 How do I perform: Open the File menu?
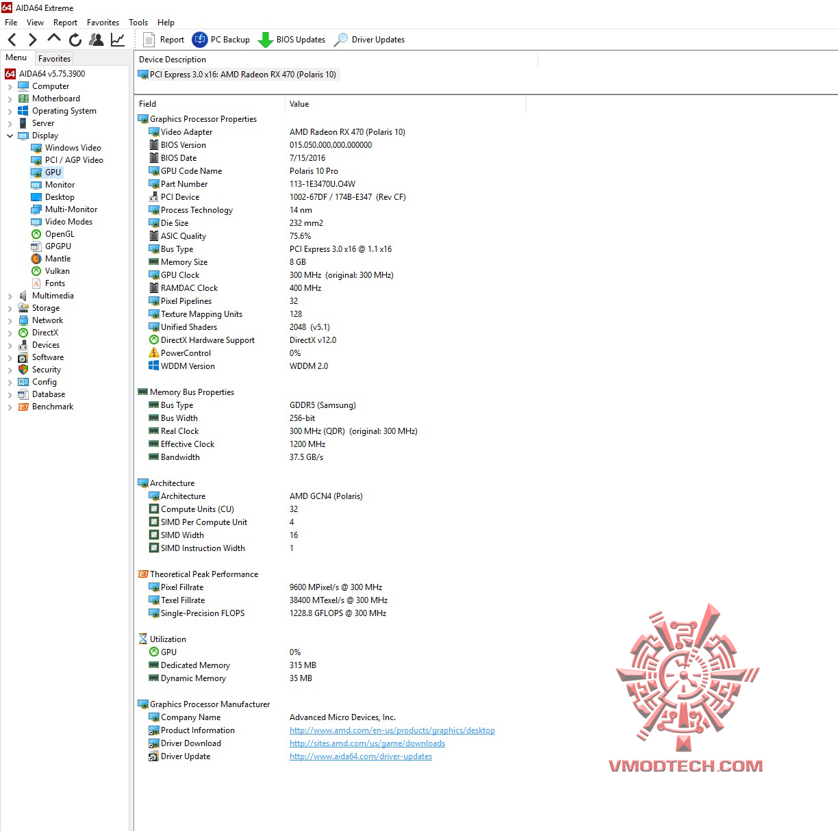coord(11,23)
